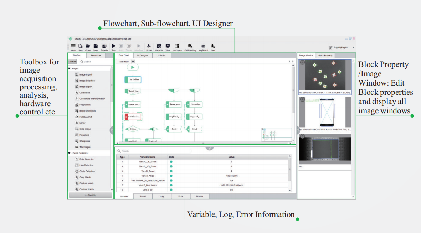Open CalibSetting from the toolbar

click(190, 46)
